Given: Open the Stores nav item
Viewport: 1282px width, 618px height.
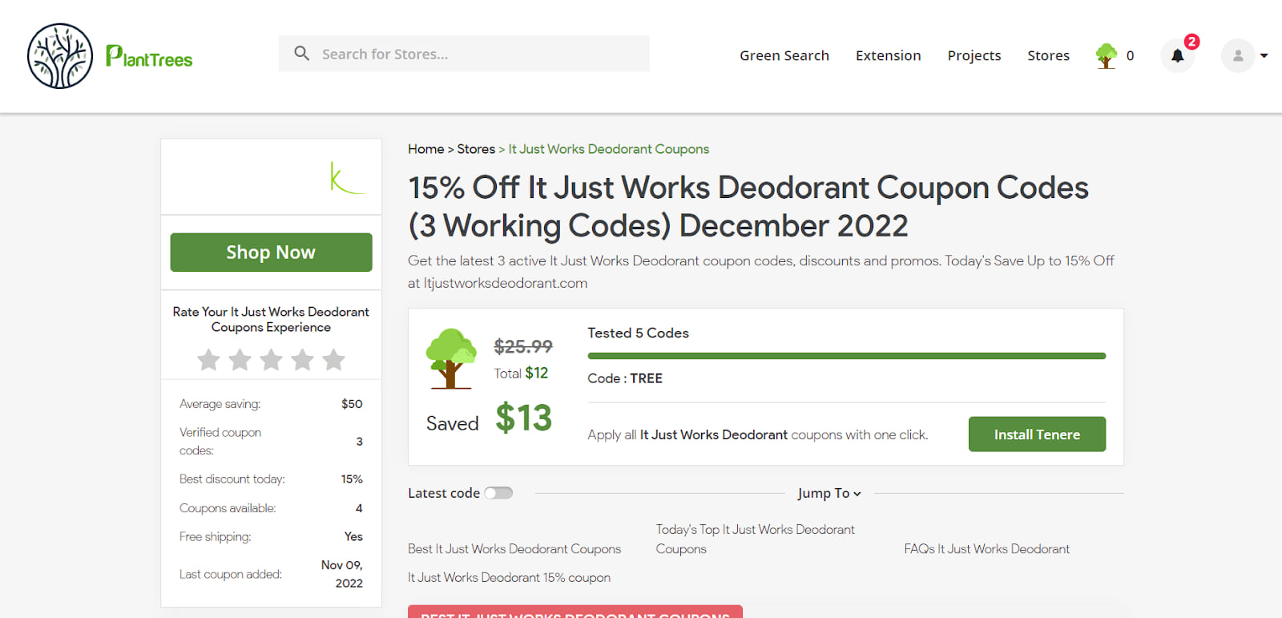Looking at the screenshot, I should [1048, 55].
